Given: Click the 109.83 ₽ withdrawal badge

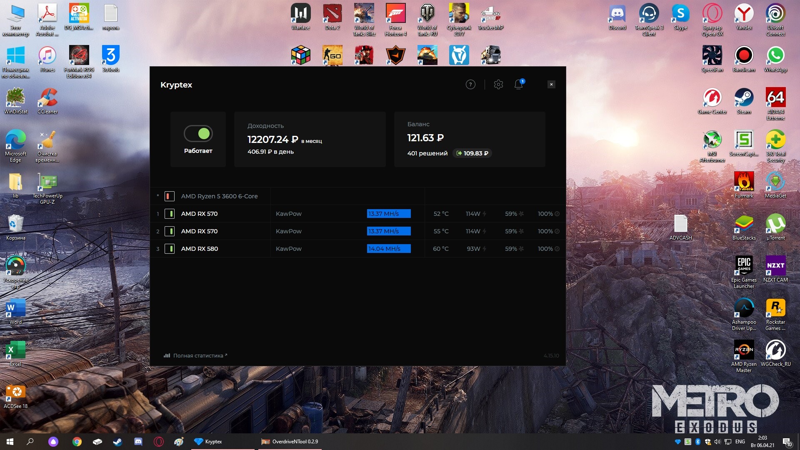Looking at the screenshot, I should (472, 153).
